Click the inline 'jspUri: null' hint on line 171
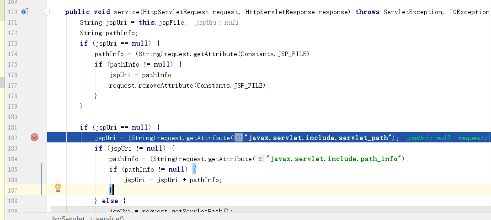 coord(217,22)
